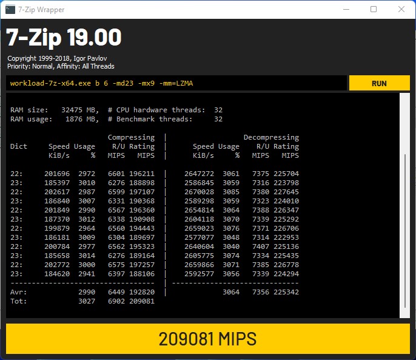This screenshot has height=360, width=416.
Task: Click the Benchmark threads: 32 text
Action: pyautogui.click(x=165, y=119)
